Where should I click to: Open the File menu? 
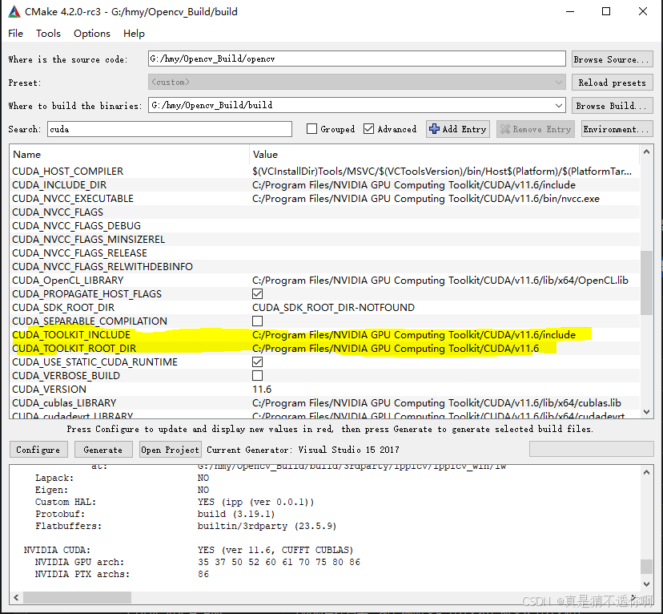16,34
